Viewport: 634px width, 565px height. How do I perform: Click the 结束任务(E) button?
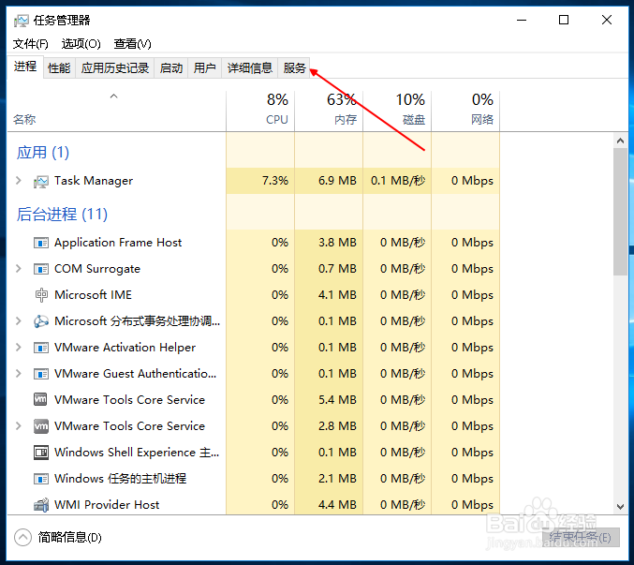click(581, 538)
